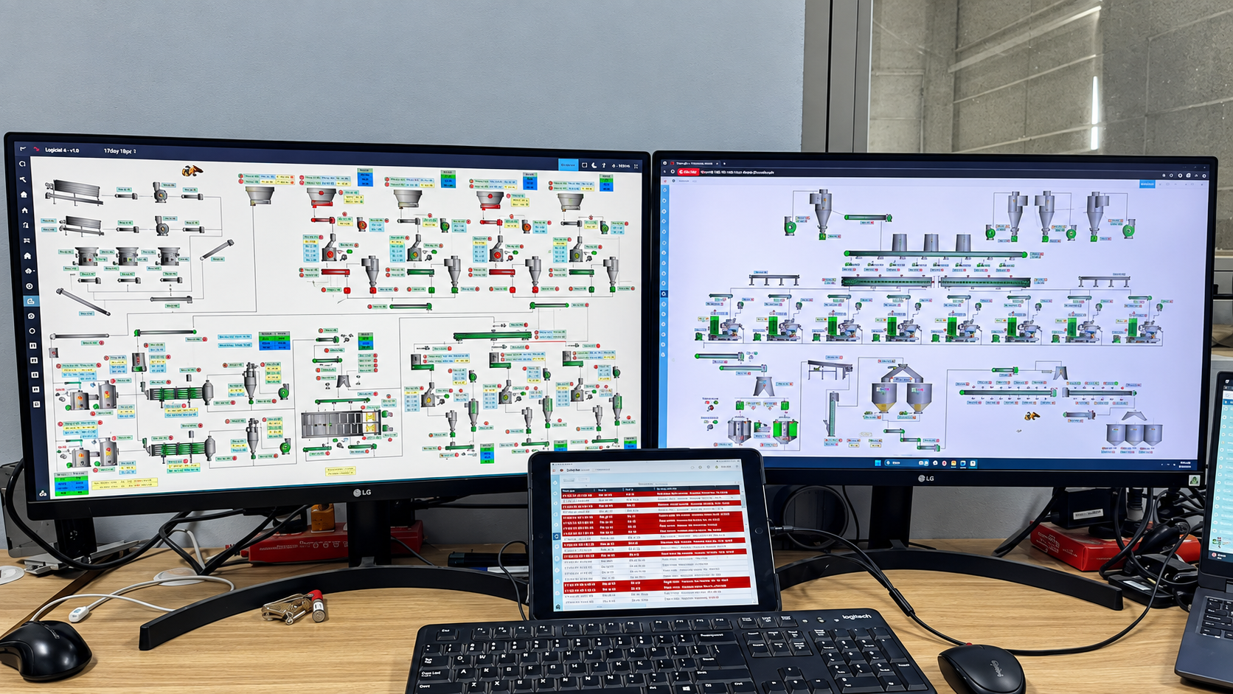
Task: Switch to the first browser tab on right monitor
Action: [x=693, y=164]
